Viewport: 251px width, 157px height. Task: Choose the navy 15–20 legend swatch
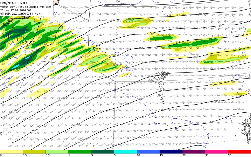coord(171,152)
